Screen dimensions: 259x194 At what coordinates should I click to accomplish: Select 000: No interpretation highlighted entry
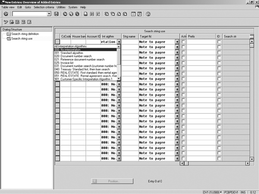coord(85,50)
